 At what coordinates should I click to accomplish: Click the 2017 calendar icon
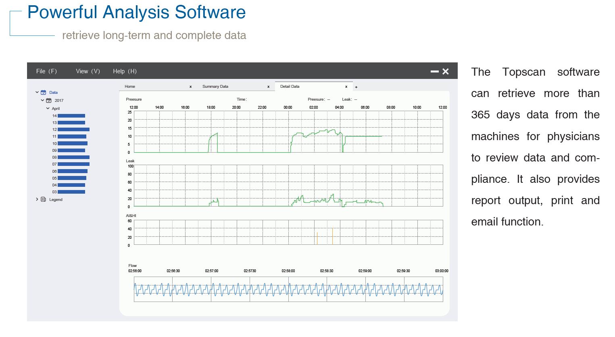pos(49,101)
